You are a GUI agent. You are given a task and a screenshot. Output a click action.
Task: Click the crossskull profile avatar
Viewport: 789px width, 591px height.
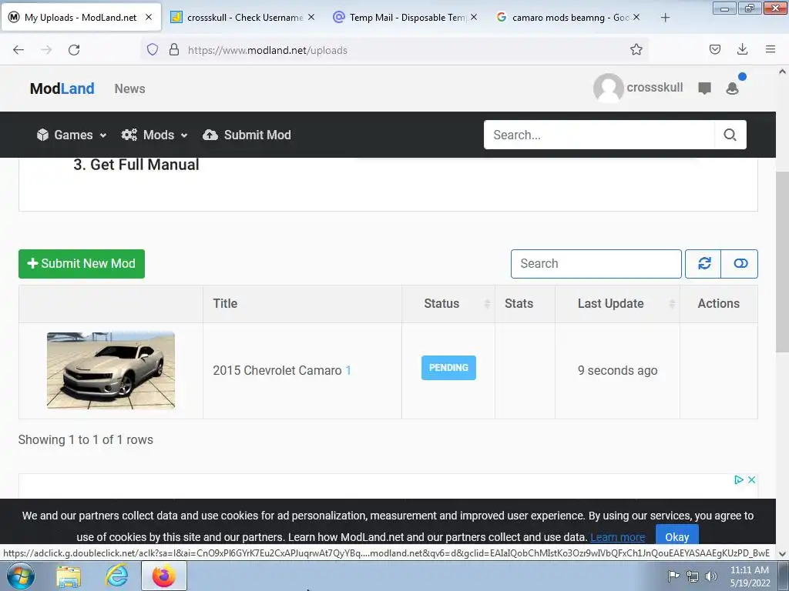pyautogui.click(x=609, y=88)
